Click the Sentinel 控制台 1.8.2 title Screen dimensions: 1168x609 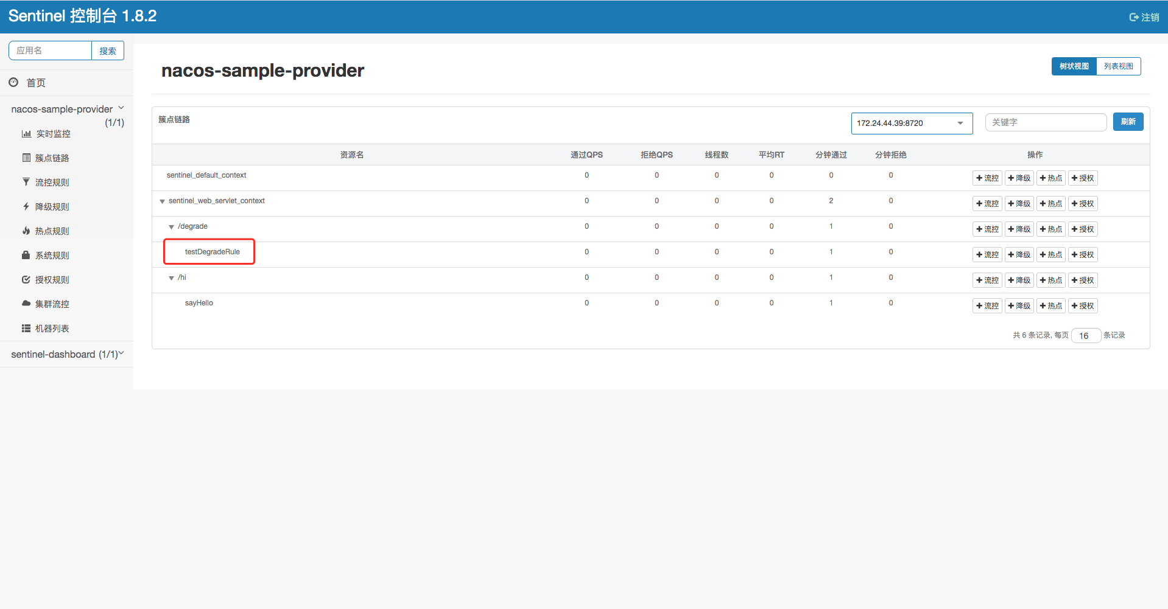82,16
